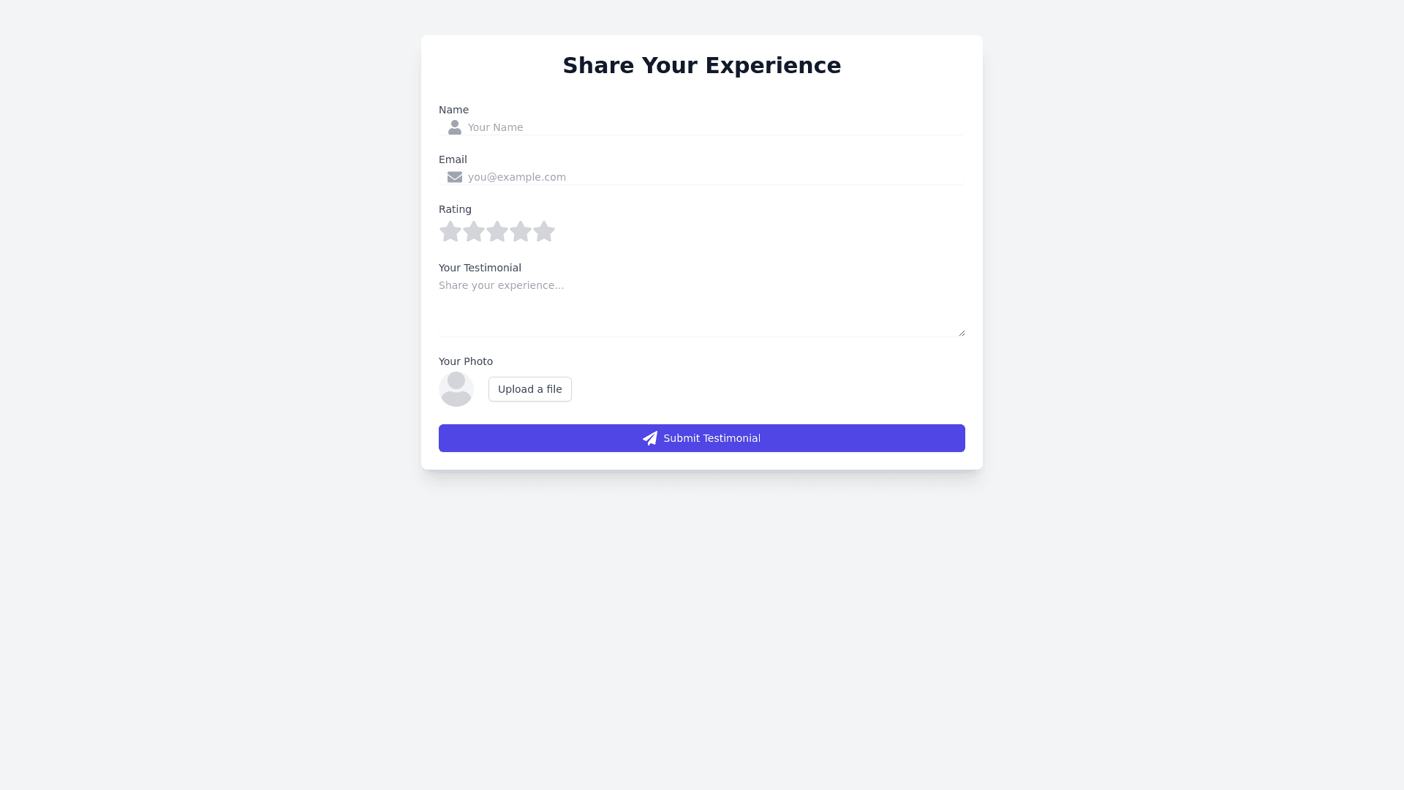Set rating to three stars
This screenshot has height=790, width=1404.
497,232
